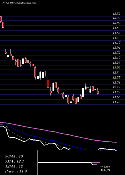Screen dimensions: 125x175
Task: Click the 13.94 price label
Action: pyautogui.click(x=116, y=48)
